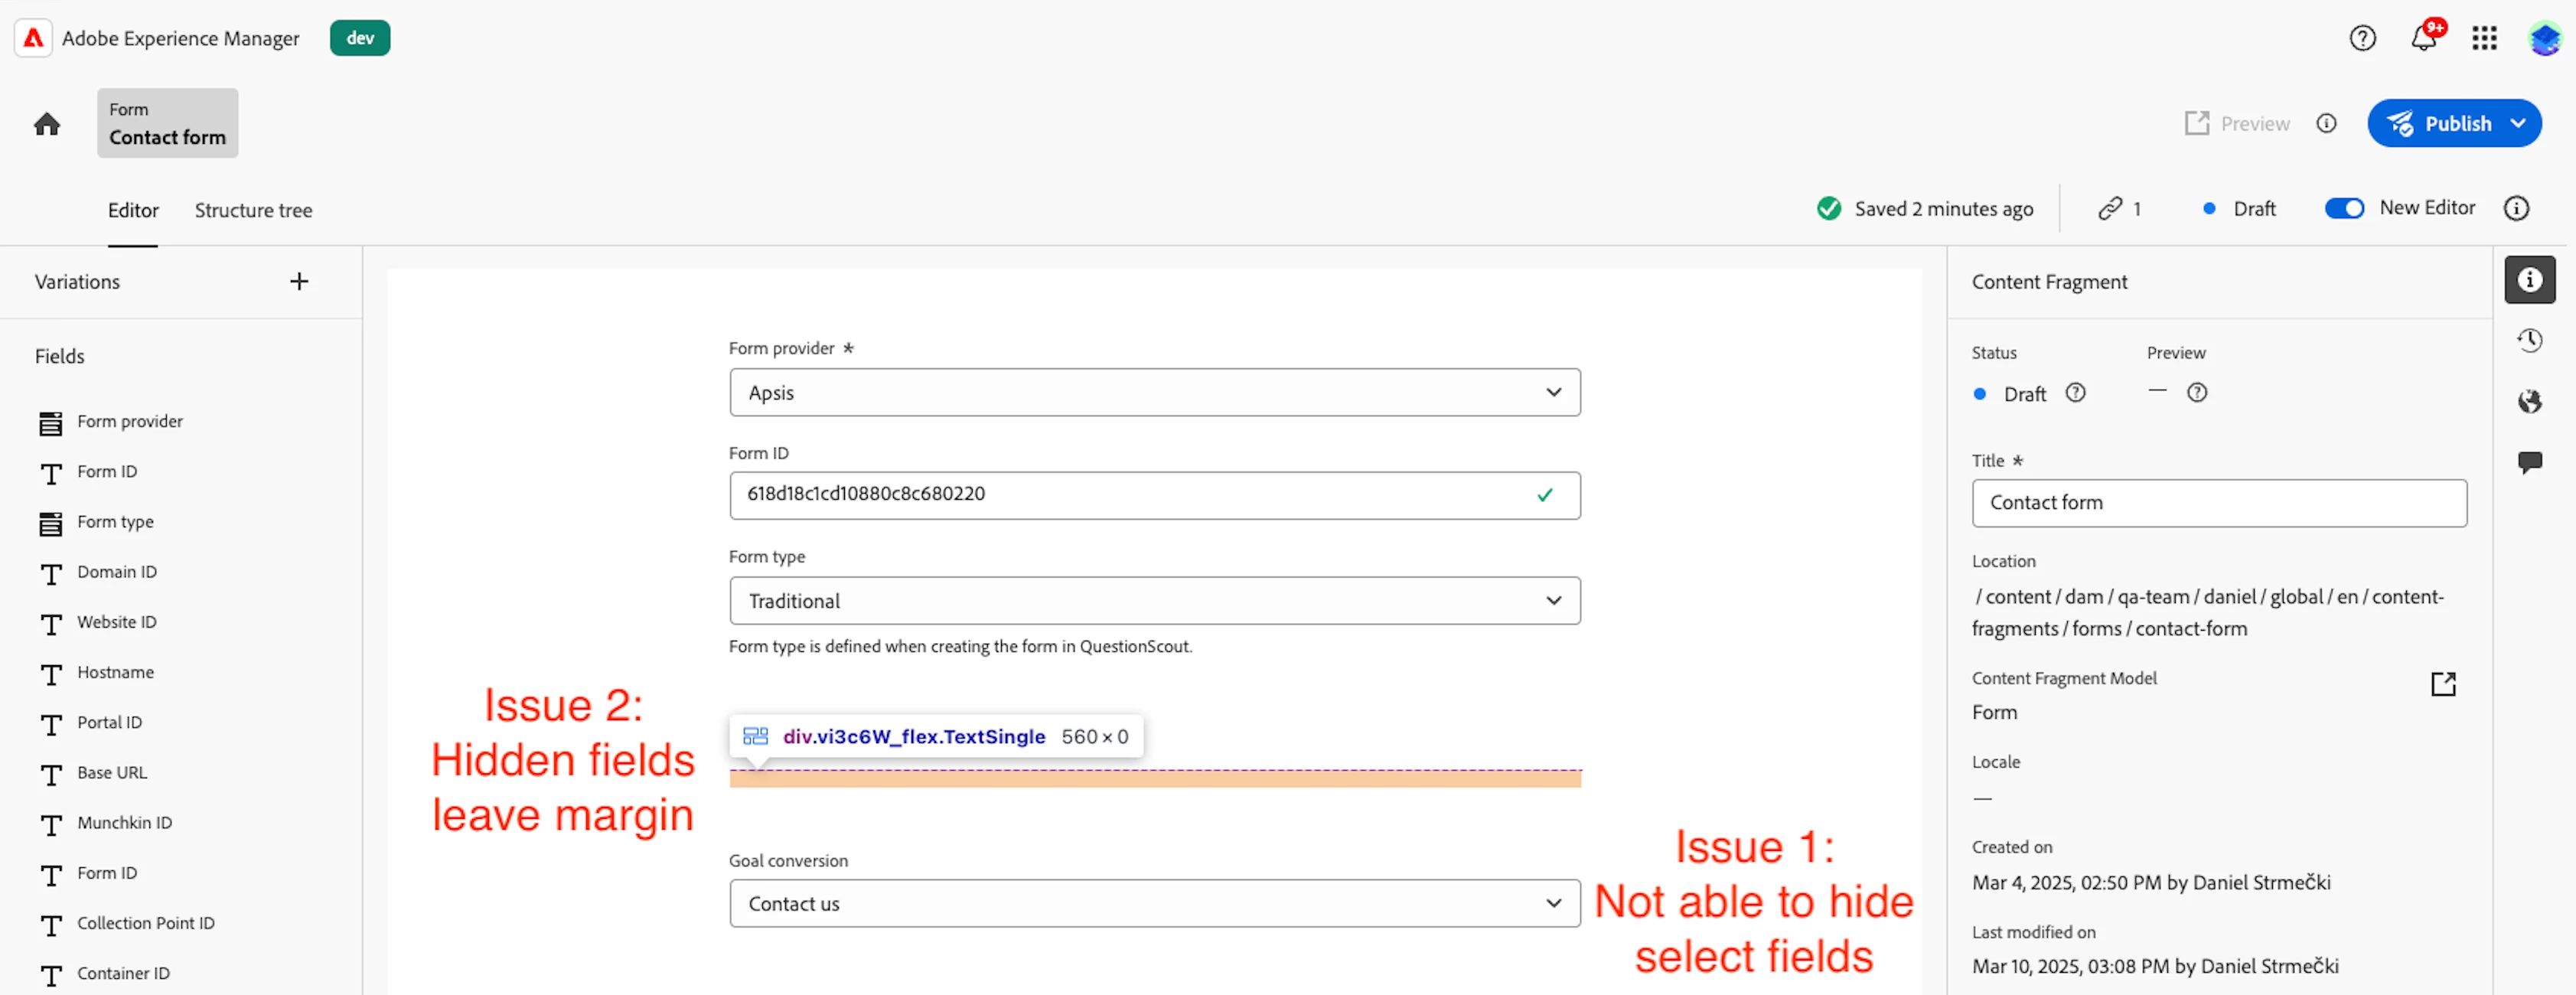This screenshot has height=995, width=2576.
Task: Select Hostname field in Fields list
Action: coord(115,672)
